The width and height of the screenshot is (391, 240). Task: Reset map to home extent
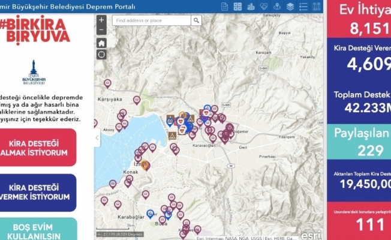tap(101, 43)
